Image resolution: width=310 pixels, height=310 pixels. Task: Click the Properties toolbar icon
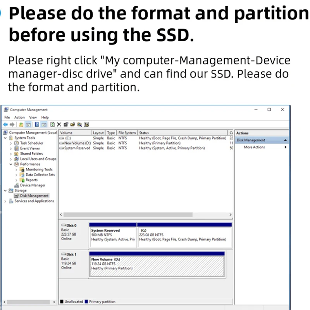click(66, 124)
